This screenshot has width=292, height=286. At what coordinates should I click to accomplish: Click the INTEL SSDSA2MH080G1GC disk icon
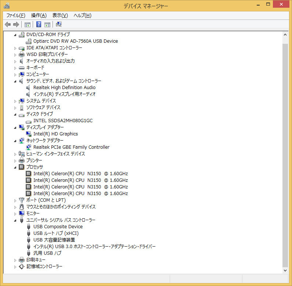(29, 121)
